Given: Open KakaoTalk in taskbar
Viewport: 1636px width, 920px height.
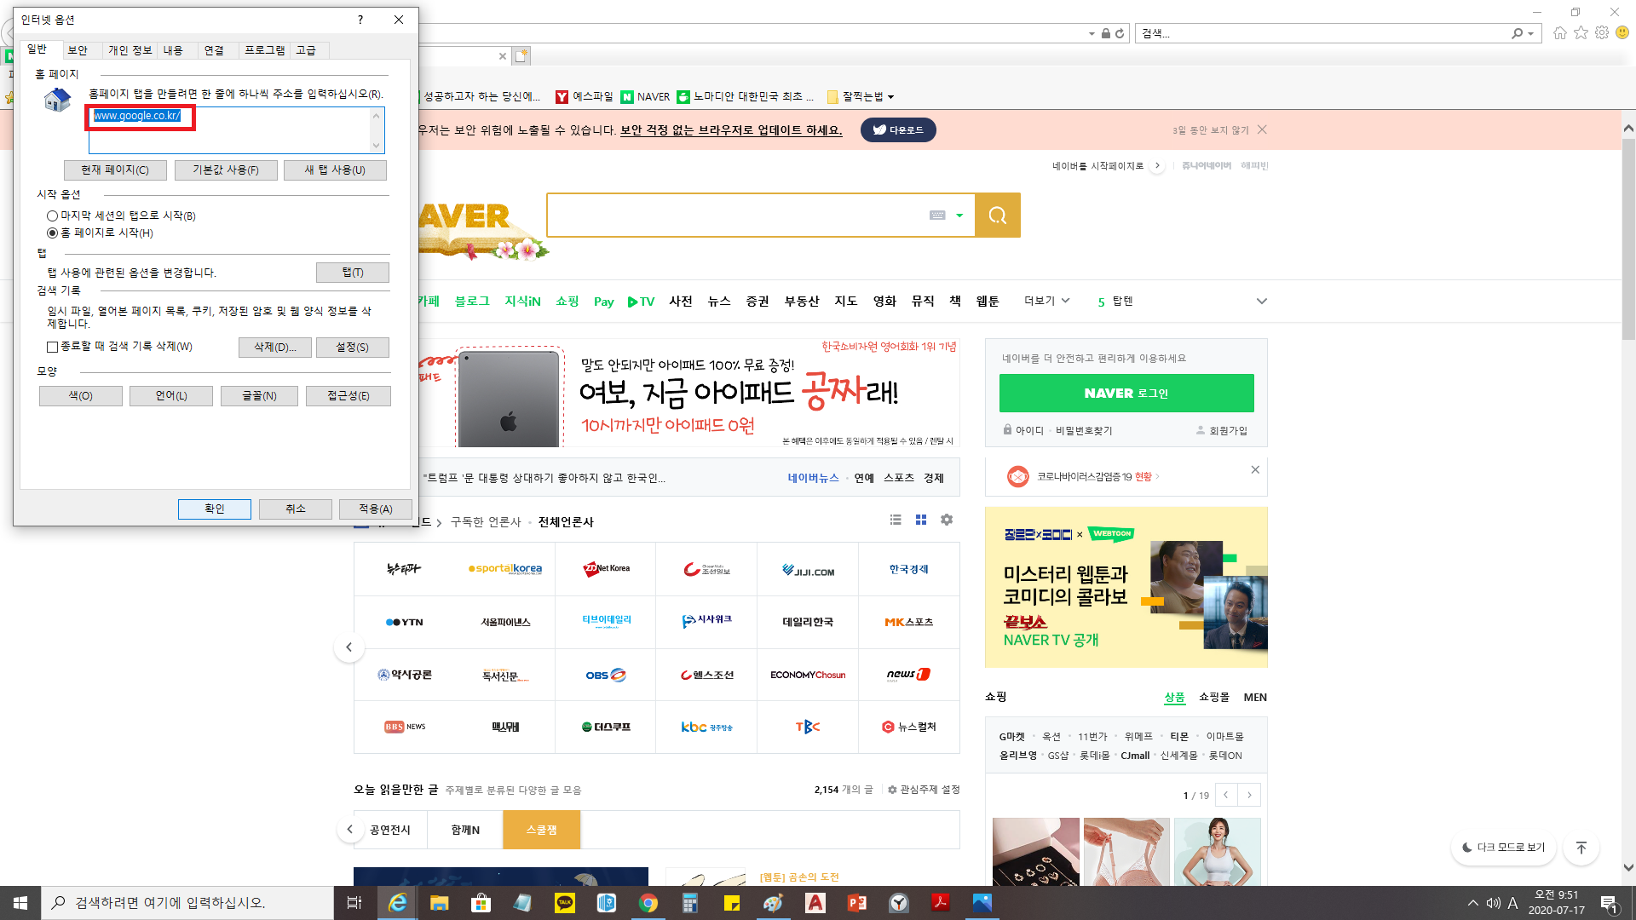Looking at the screenshot, I should point(565,903).
